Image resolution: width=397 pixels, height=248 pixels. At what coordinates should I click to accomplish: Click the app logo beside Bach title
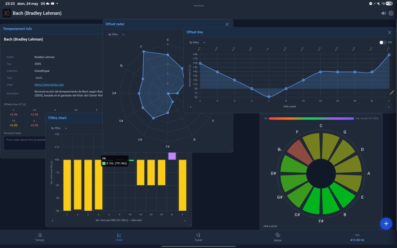coord(7,13)
